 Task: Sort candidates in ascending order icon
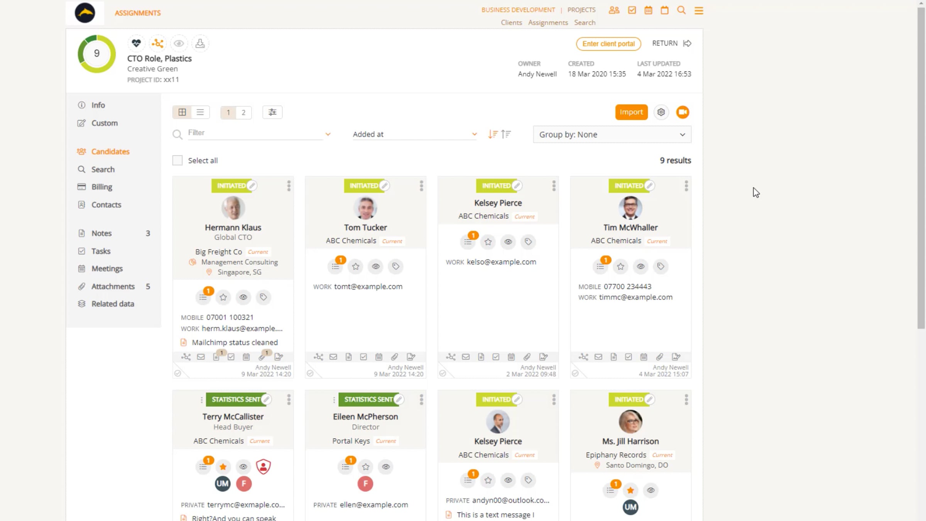[506, 134]
